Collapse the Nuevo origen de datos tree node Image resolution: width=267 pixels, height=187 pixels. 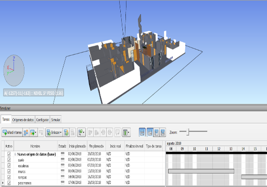coord(15,154)
